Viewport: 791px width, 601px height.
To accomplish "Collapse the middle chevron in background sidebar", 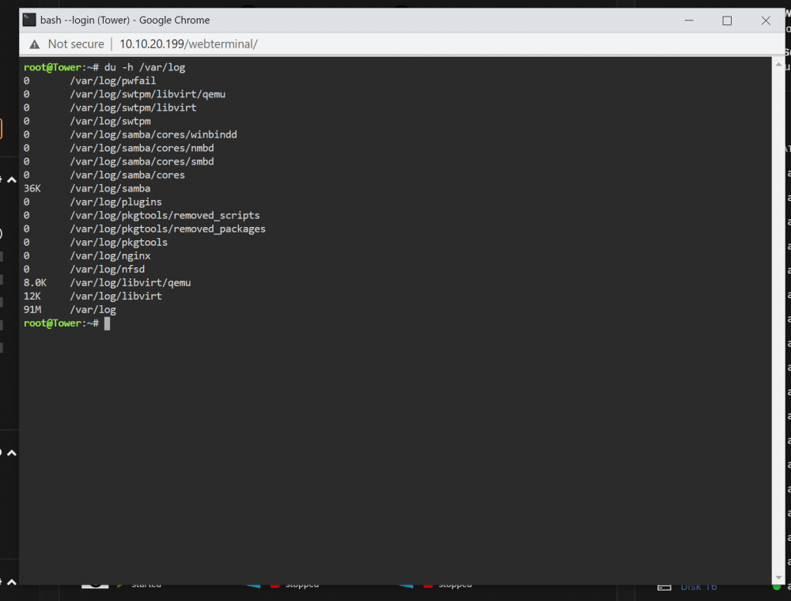I will (x=12, y=452).
